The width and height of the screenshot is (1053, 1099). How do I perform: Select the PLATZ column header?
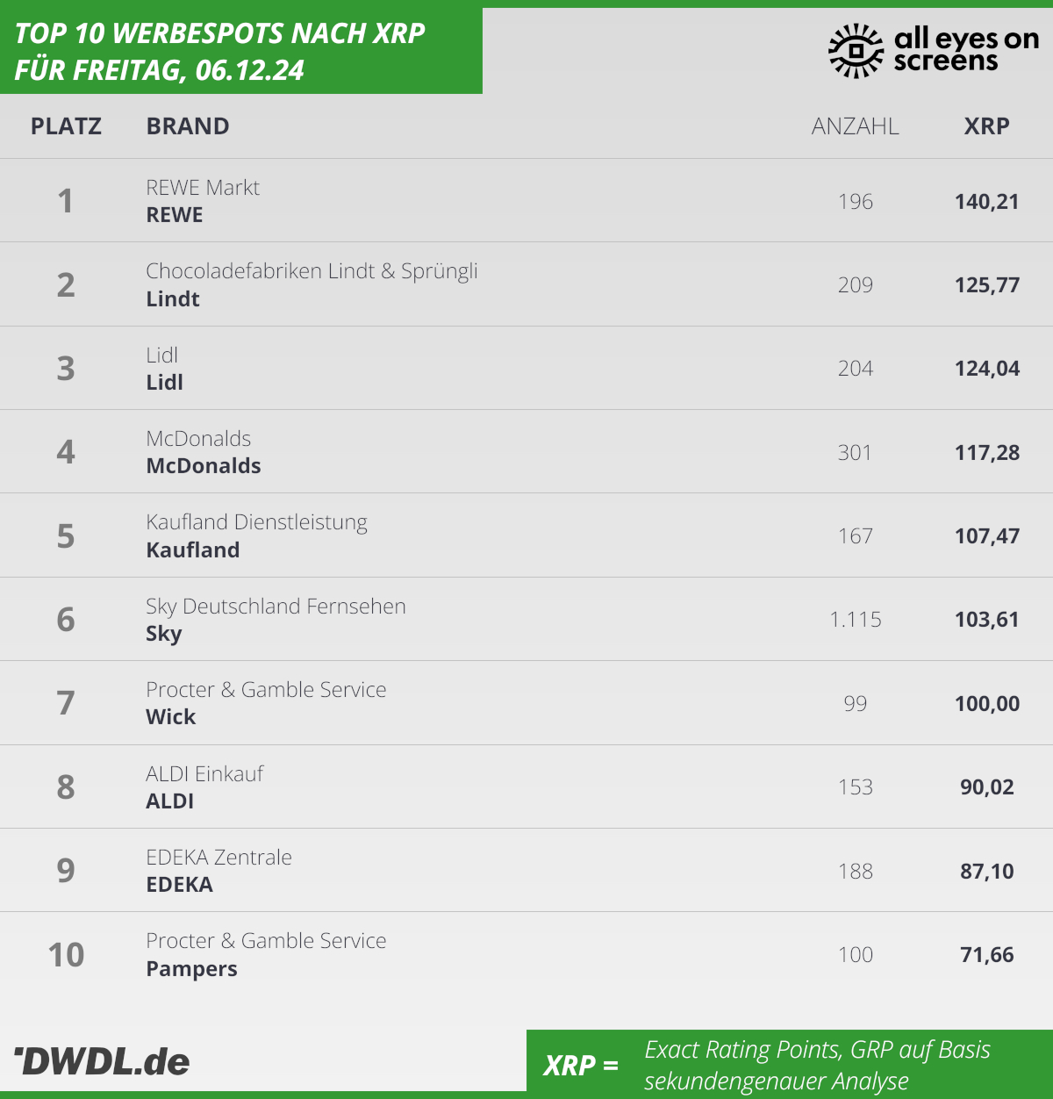coord(66,126)
